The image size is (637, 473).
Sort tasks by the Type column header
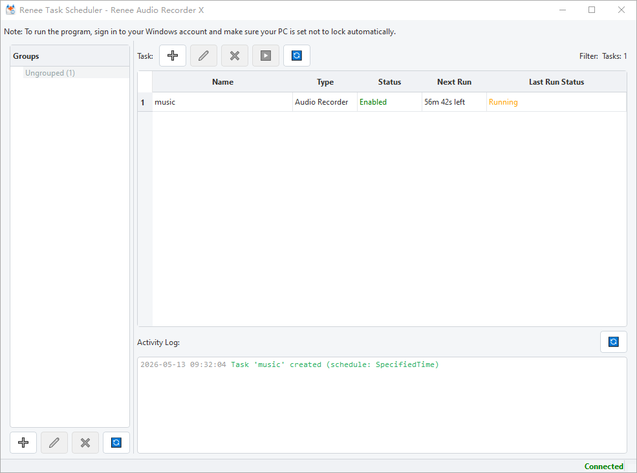325,82
